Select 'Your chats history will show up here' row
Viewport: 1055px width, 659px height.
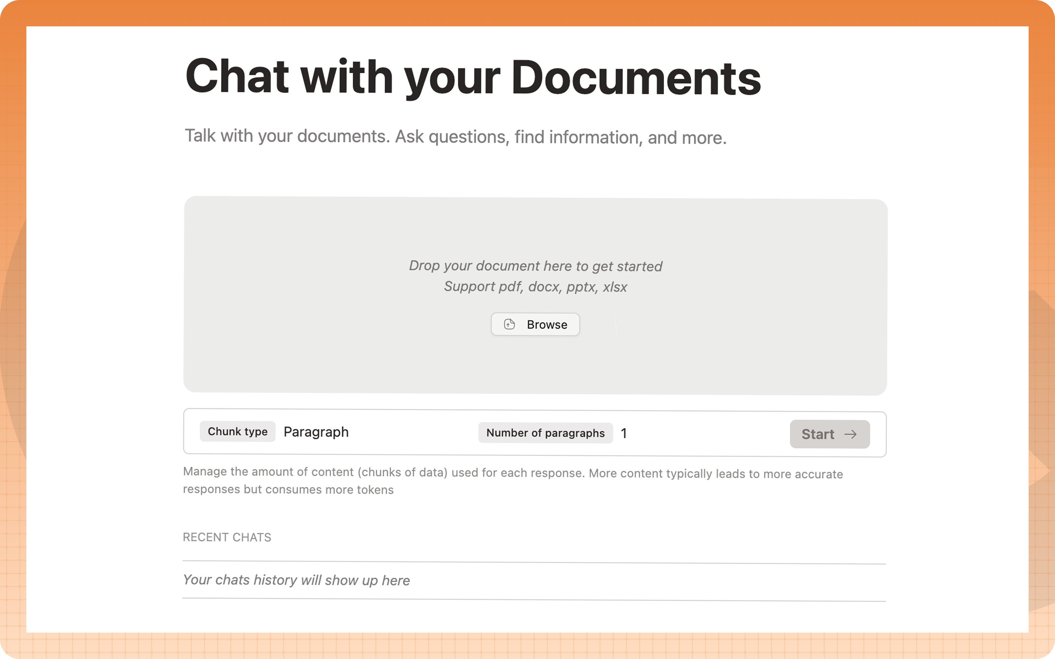coord(296,580)
